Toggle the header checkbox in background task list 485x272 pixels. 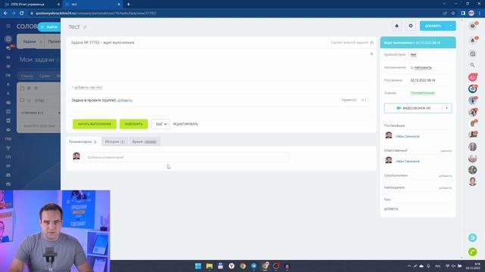click(x=22, y=88)
